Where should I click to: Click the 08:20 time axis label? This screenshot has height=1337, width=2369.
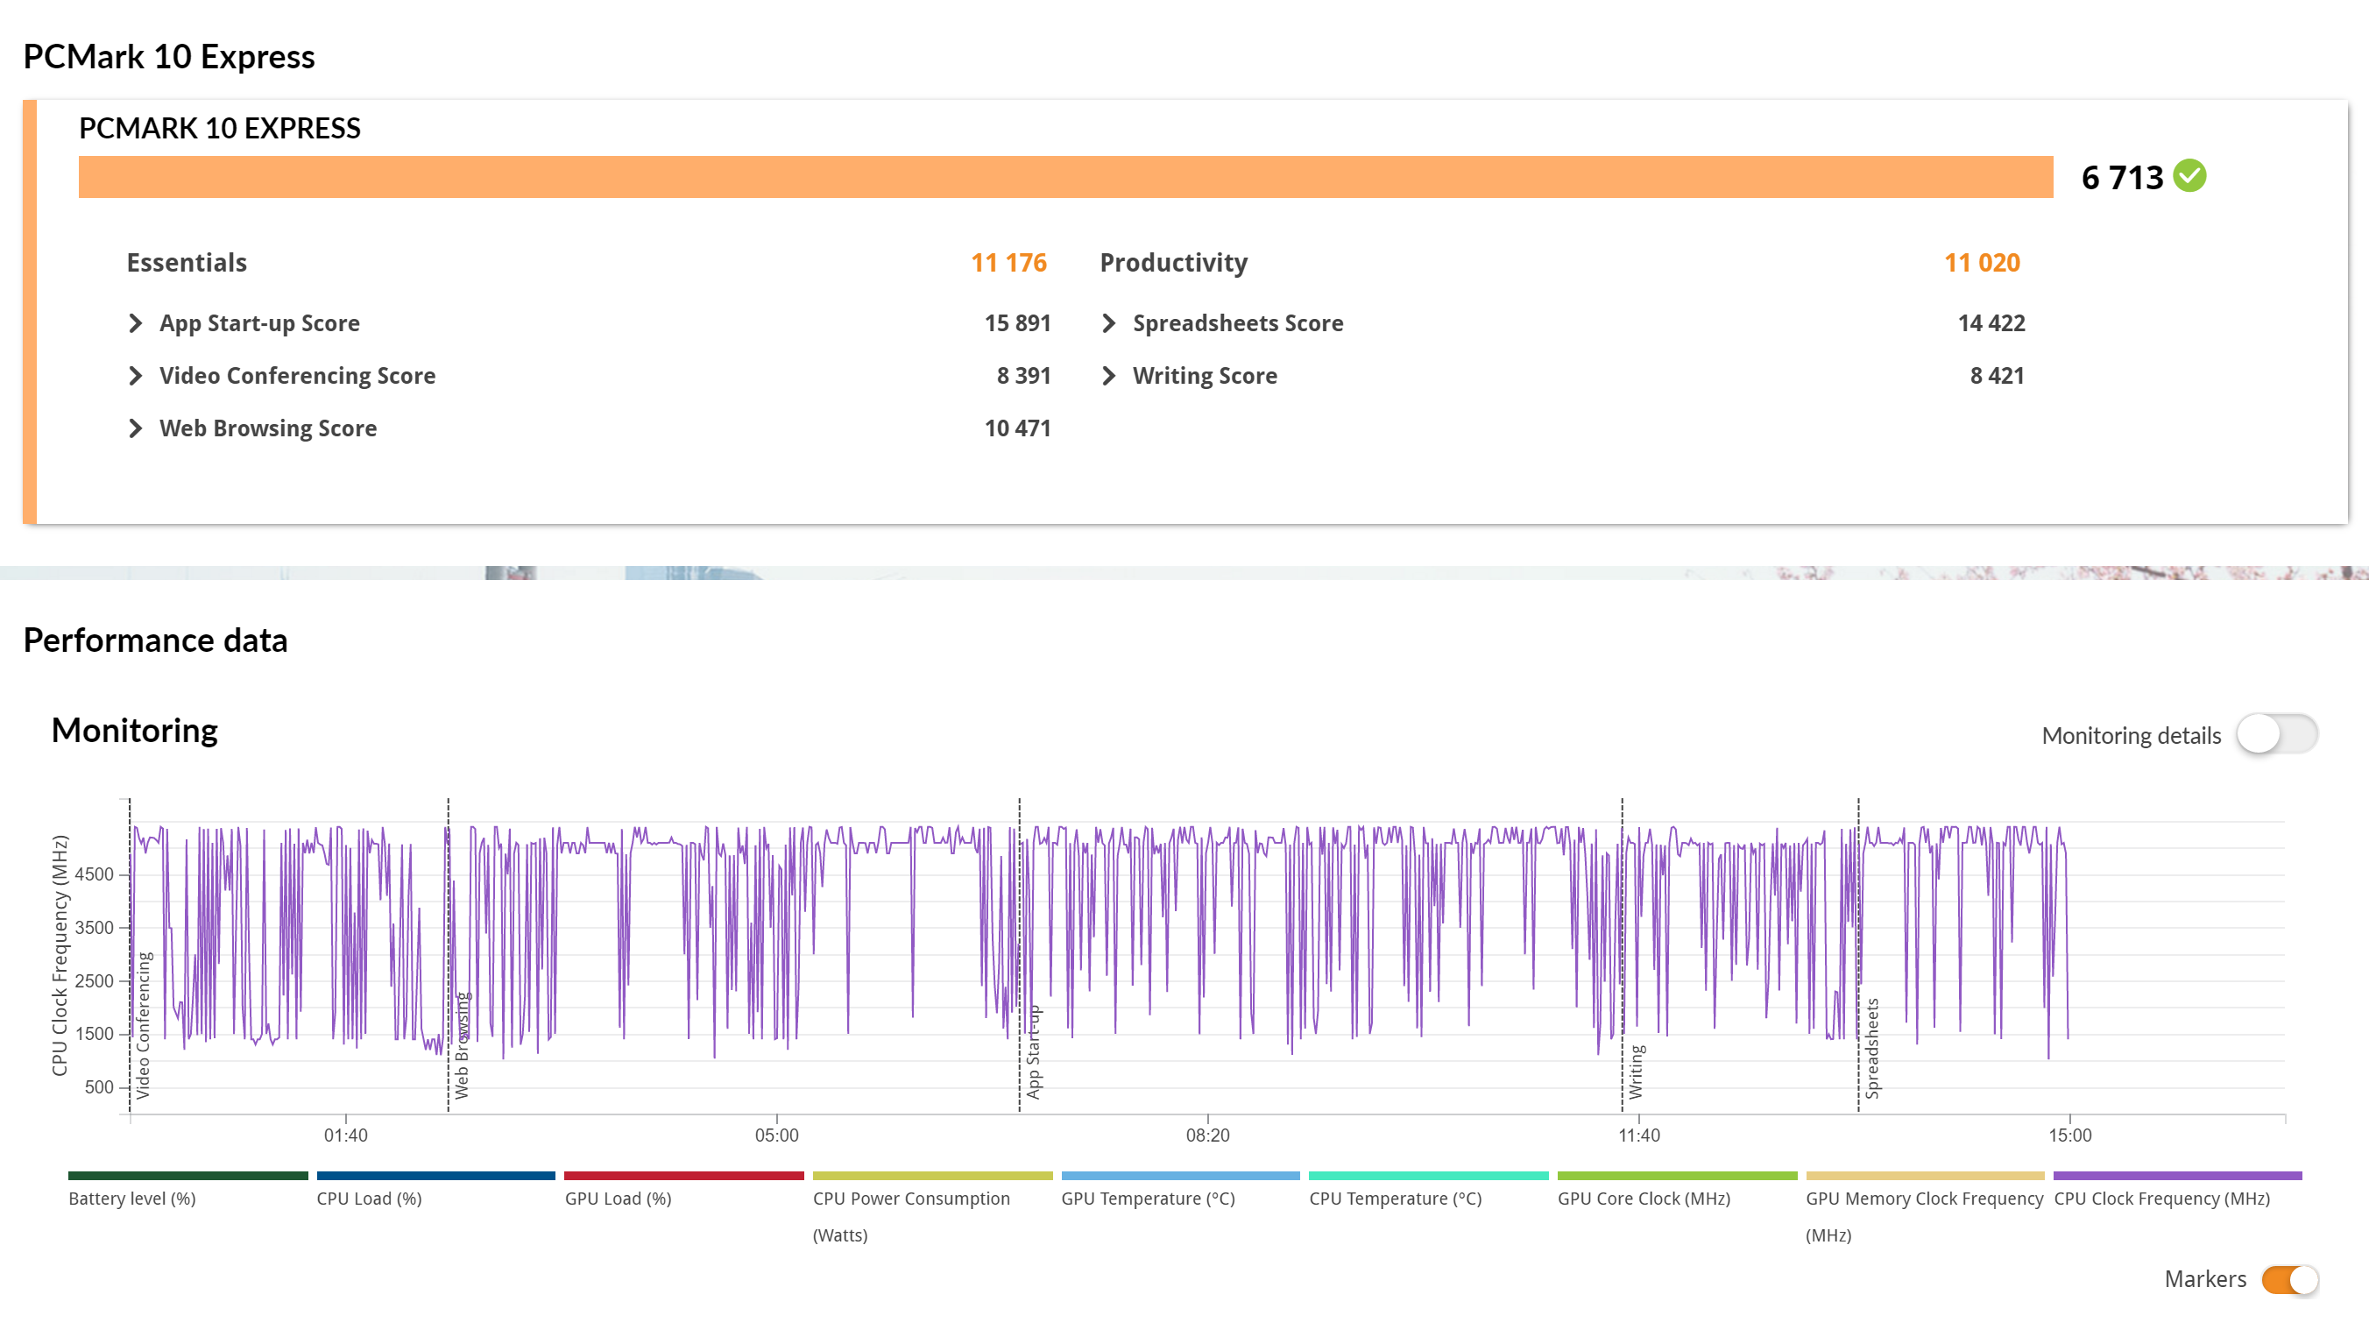pyautogui.click(x=1207, y=1135)
